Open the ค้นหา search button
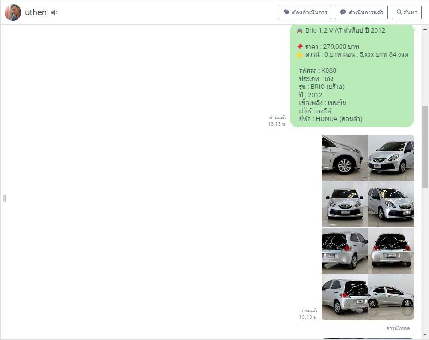 406,12
